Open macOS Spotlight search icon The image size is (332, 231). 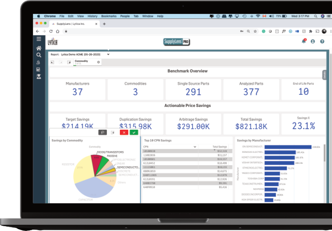316,16
